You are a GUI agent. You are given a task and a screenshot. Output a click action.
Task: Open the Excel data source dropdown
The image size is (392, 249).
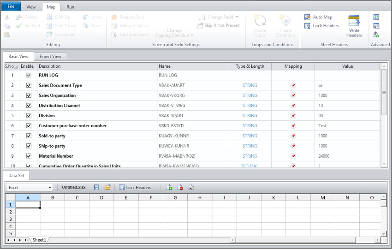coord(49,188)
